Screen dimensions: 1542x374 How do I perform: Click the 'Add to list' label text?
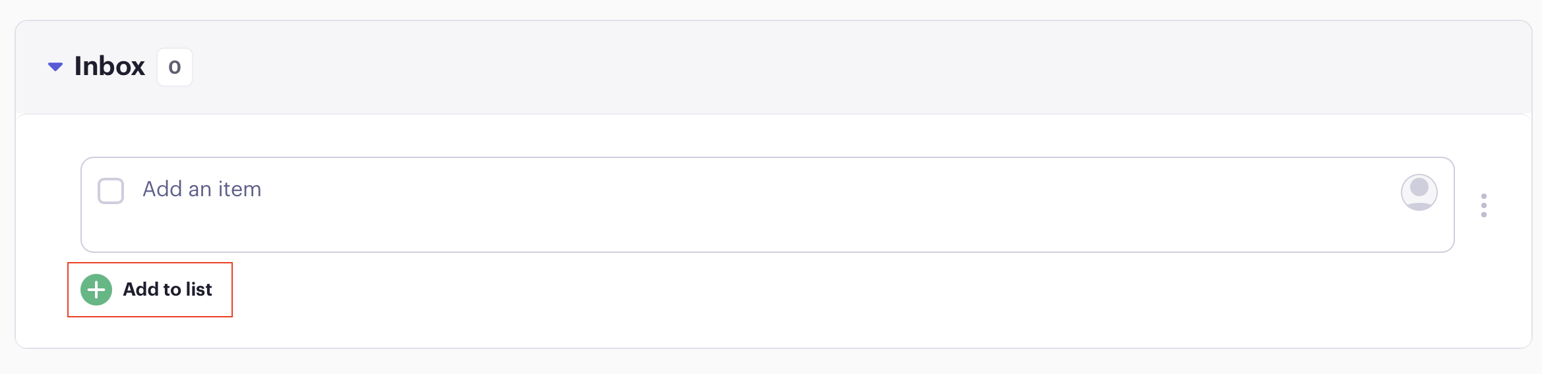(168, 290)
